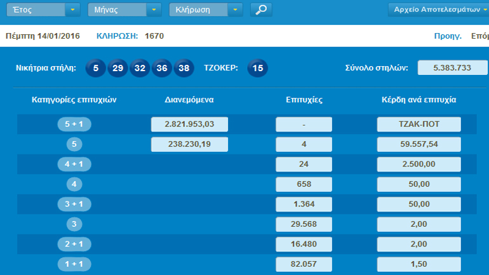Select the 4 + 1 category badge

click(x=74, y=164)
